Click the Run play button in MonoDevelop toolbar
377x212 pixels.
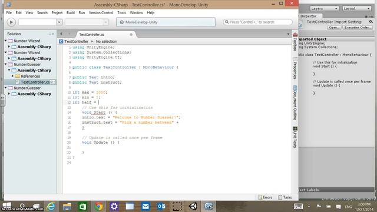(x=11, y=22)
